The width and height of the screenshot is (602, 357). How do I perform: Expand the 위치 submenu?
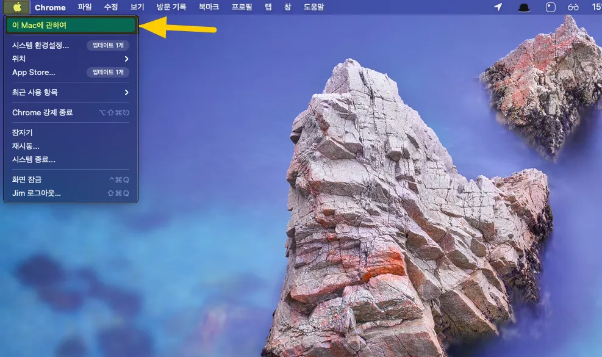71,59
